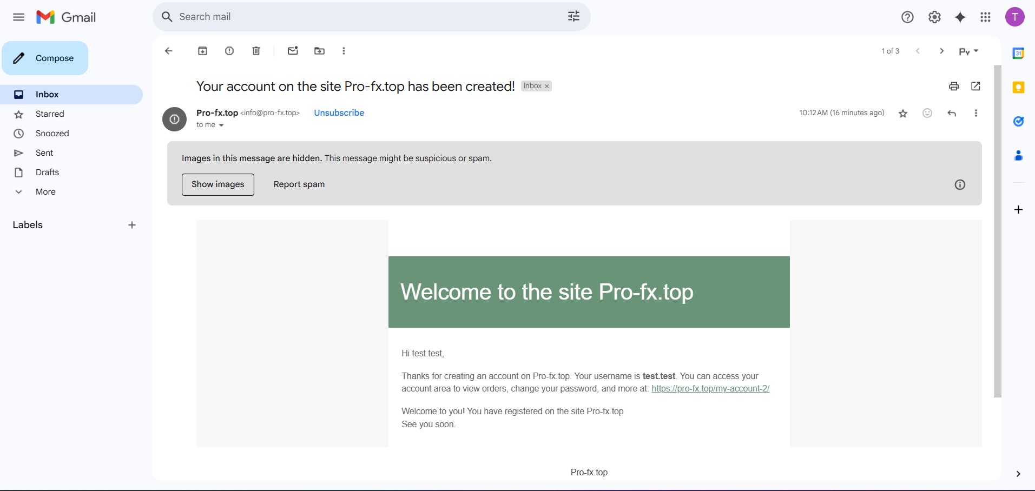Open the Inbox folder
The width and height of the screenshot is (1035, 491).
71,95
